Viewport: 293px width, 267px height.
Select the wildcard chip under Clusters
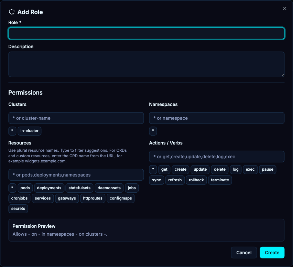click(x=12, y=131)
